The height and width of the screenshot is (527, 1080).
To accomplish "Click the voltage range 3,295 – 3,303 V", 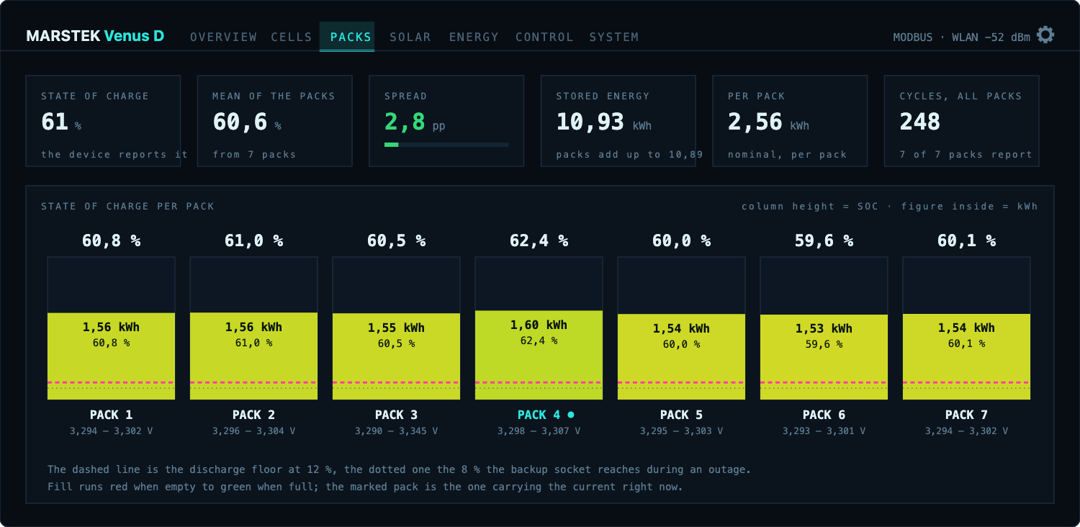I will tap(681, 431).
